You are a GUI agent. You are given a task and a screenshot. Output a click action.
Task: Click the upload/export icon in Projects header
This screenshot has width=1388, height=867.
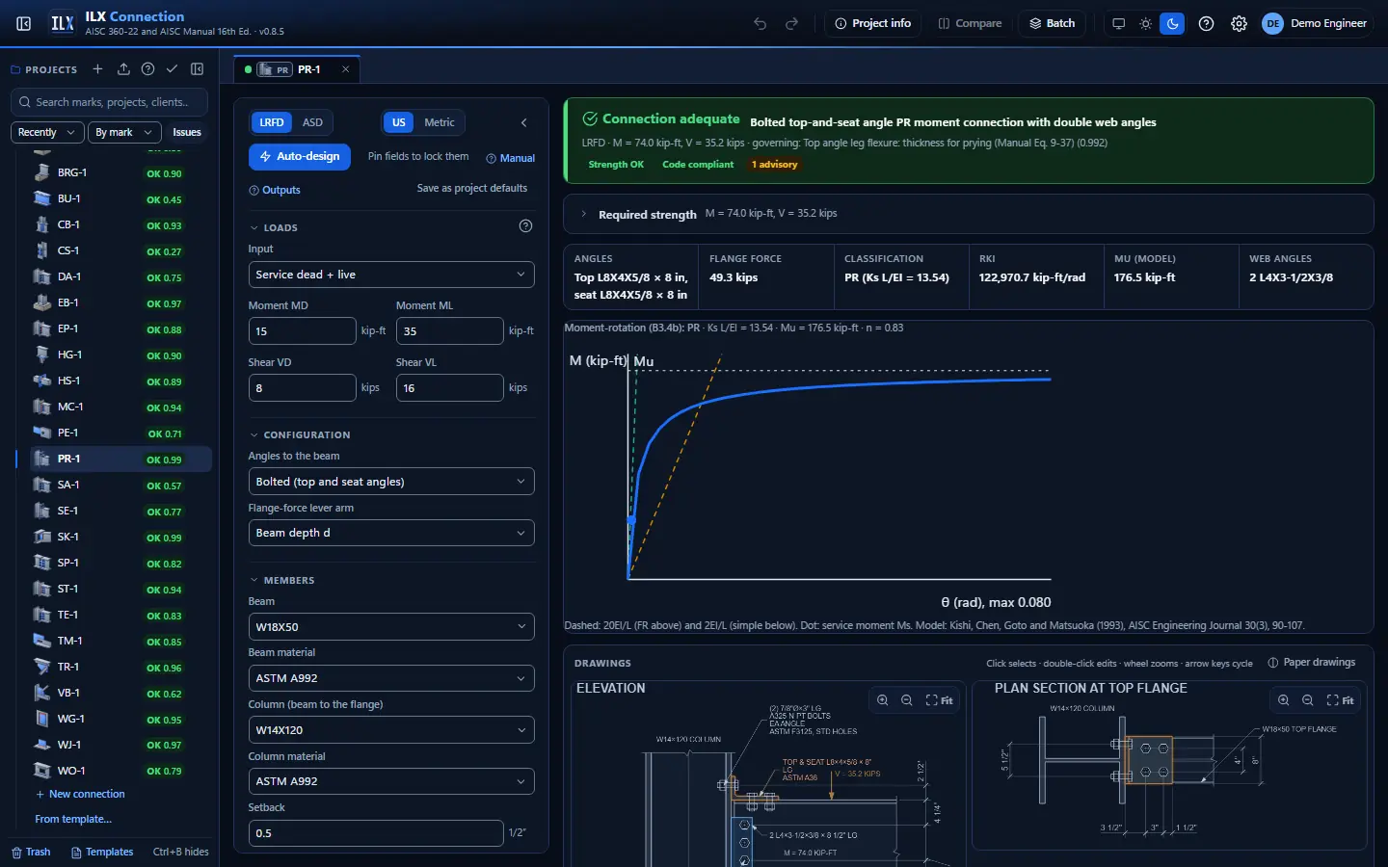(123, 69)
